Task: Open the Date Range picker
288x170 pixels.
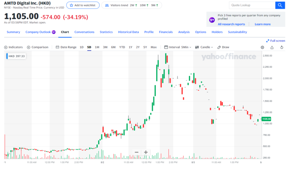Action: point(66,47)
